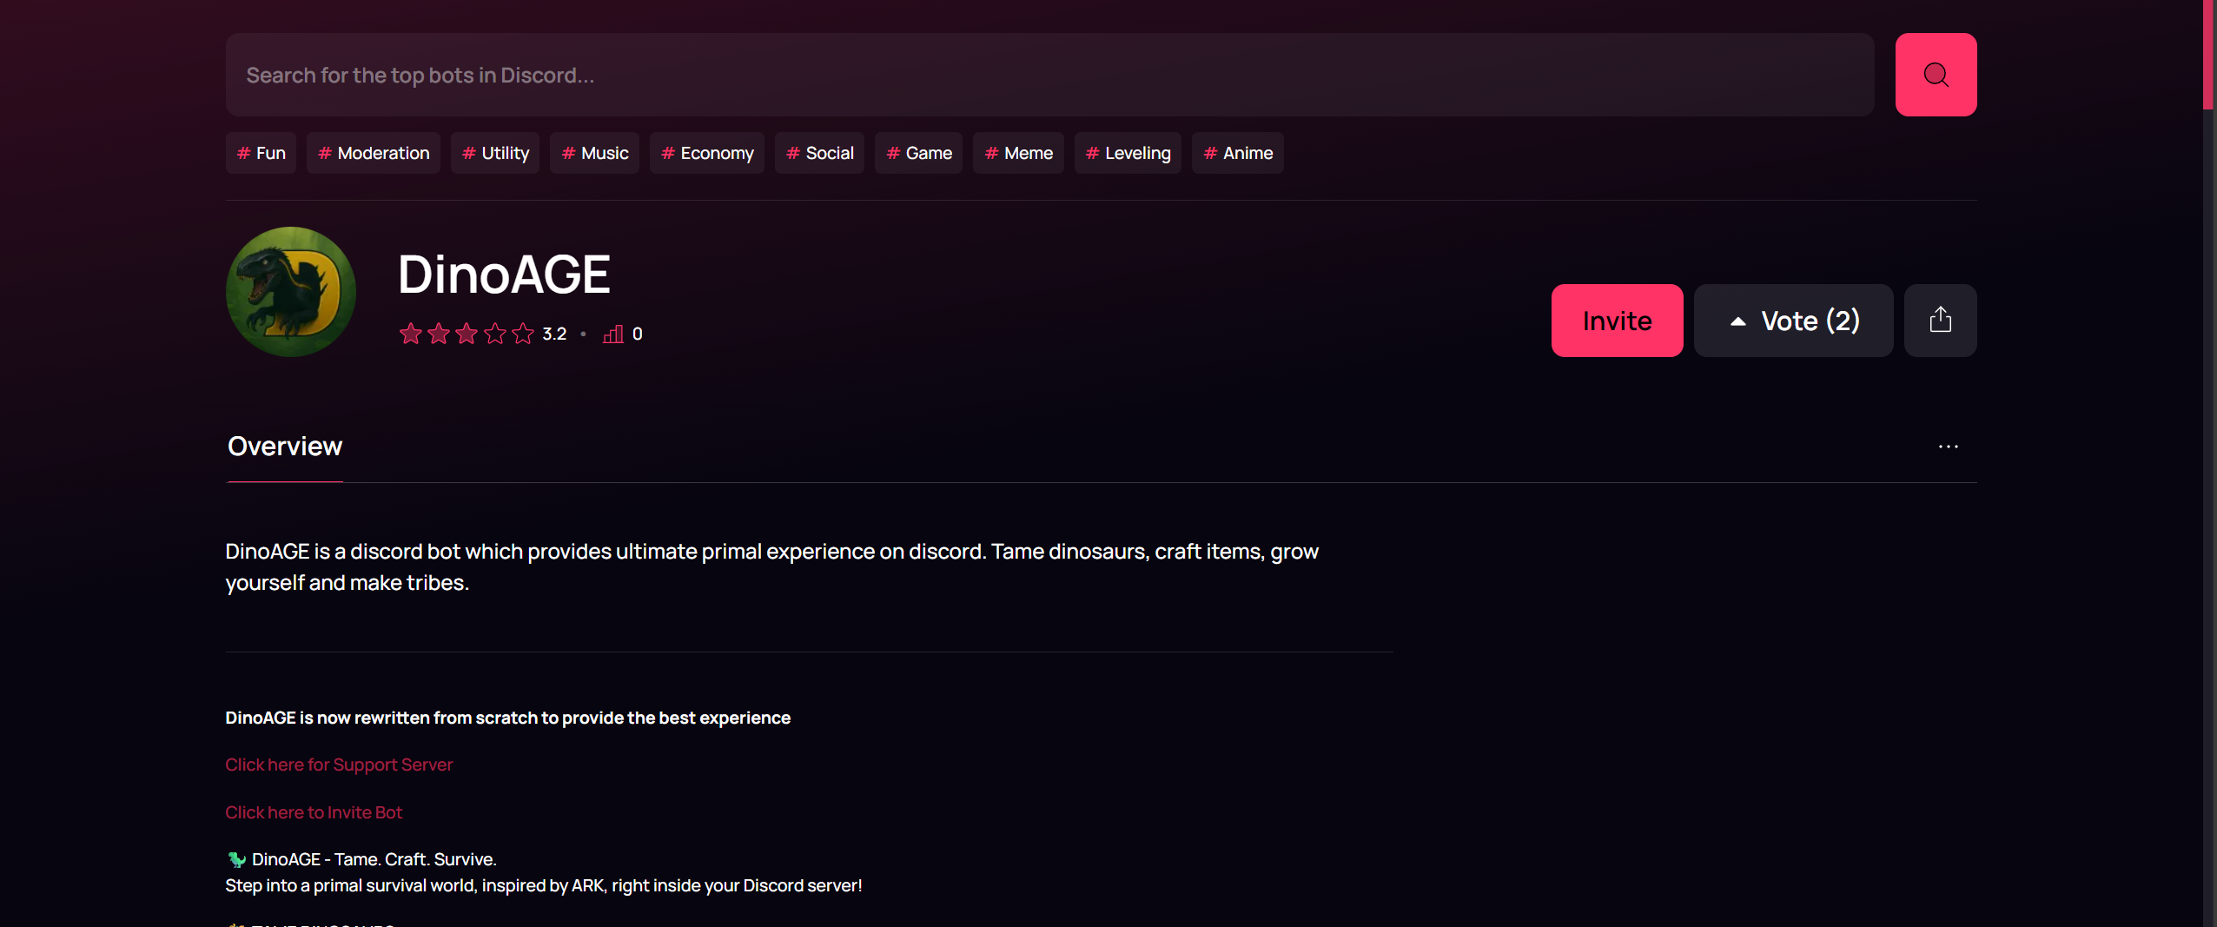Click the share icon button
Viewport: 2217px width, 927px height.
1940,321
